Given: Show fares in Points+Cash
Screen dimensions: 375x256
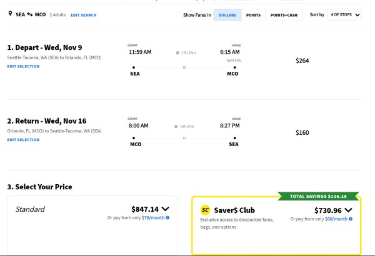Looking at the screenshot, I should (284, 14).
